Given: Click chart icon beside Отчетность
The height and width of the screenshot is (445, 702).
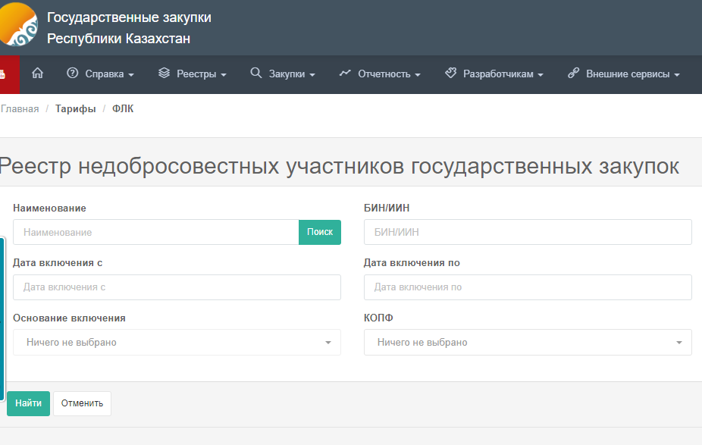Looking at the screenshot, I should [345, 74].
